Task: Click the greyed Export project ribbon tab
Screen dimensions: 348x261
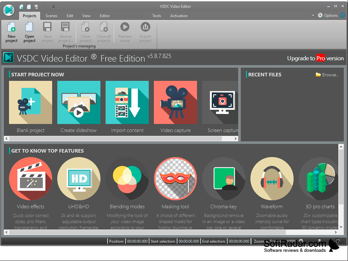Action: 131,16
